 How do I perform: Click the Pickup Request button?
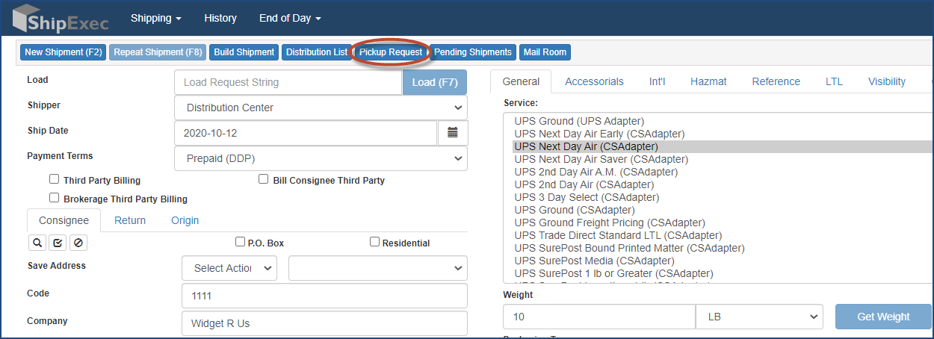pyautogui.click(x=390, y=52)
